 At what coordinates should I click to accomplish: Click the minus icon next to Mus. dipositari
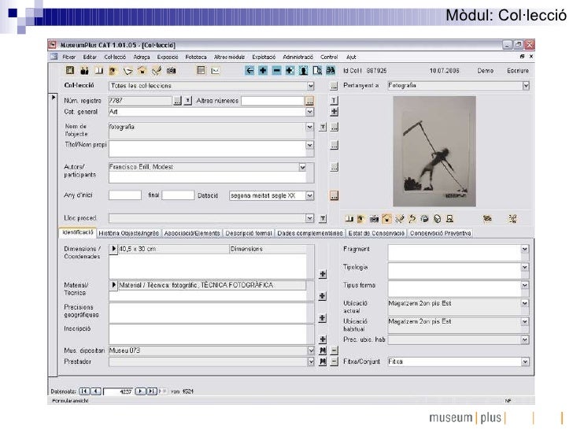334,350
